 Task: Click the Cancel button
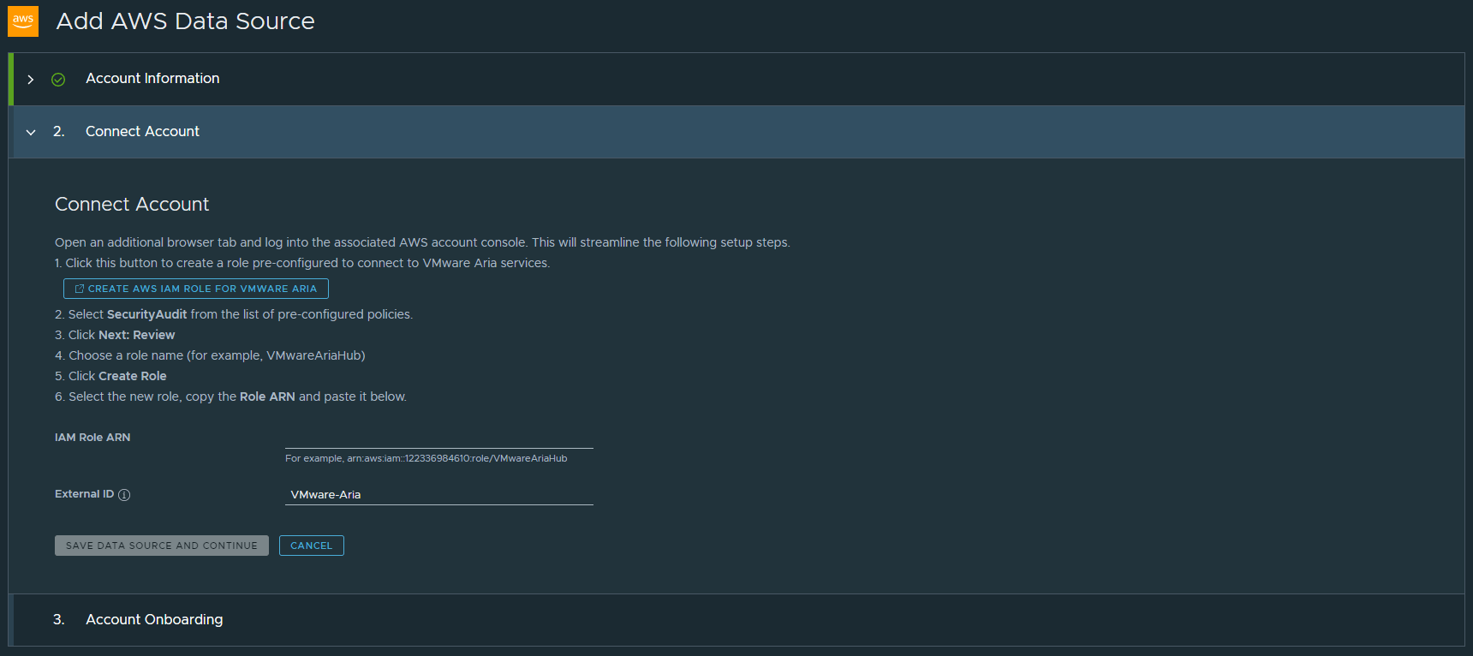[x=312, y=546]
